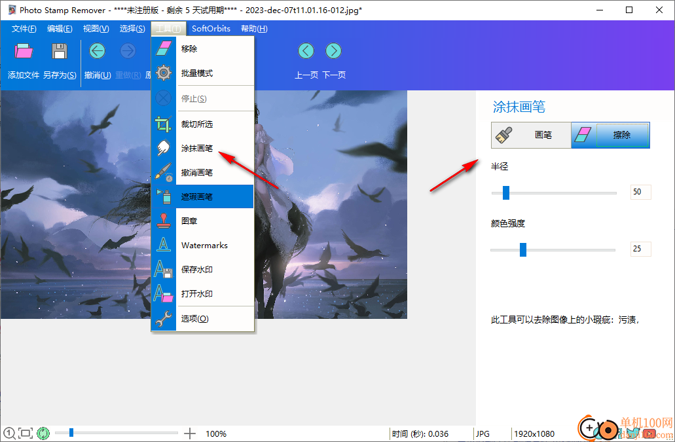Select the 裁切所选 crop icon

tap(164, 124)
